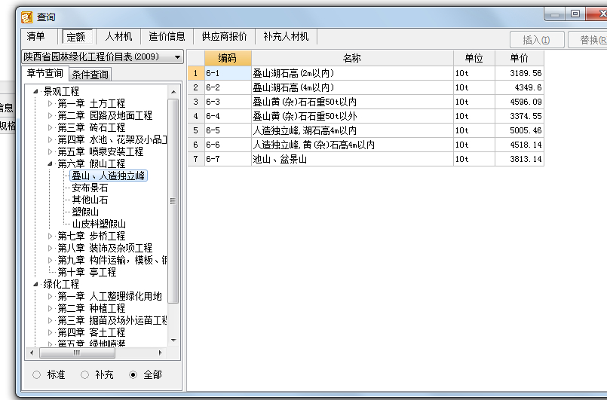Select row 人造独立峰,黄(杂)石高4m以内
607x400 pixels.
pyautogui.click(x=366, y=145)
